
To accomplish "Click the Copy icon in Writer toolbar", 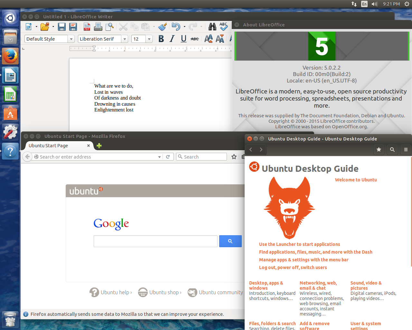I will point(135,27).
